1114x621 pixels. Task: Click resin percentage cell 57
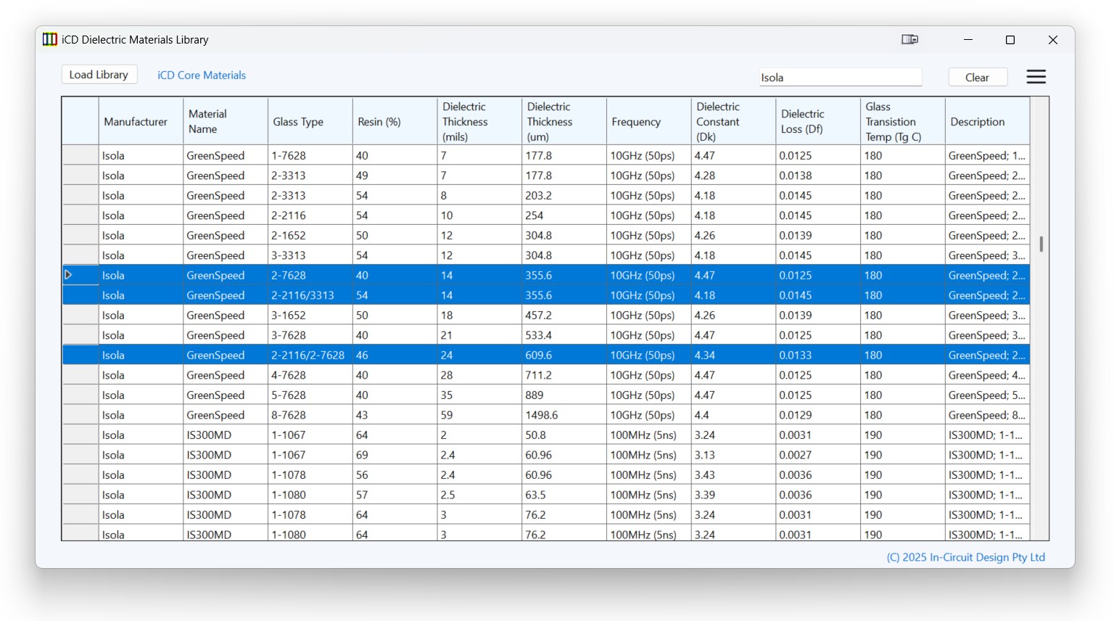[x=395, y=495]
